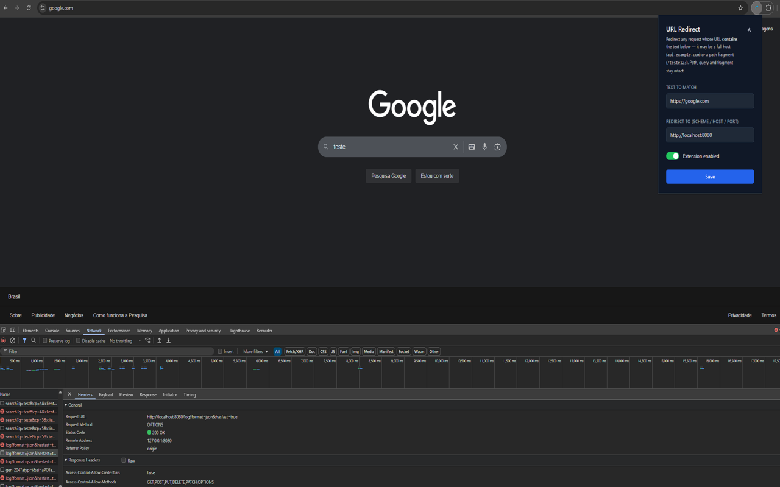Switch off the Extension enabled toggle

pyautogui.click(x=673, y=156)
